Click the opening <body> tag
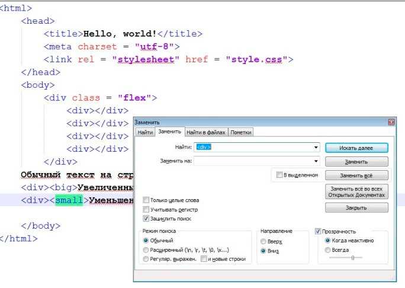 click(38, 85)
